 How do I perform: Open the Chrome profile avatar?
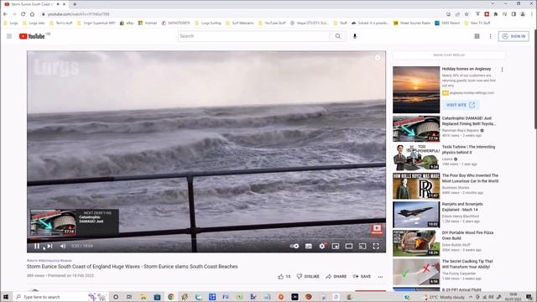coord(523,14)
